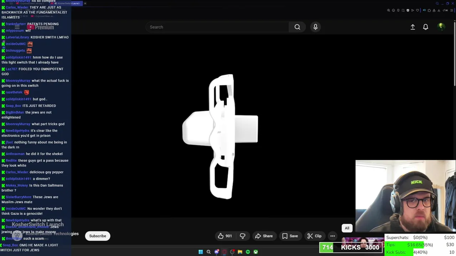Click chat username frankn­furterr
This screenshot has width=456, height=256.
pos(16,24)
